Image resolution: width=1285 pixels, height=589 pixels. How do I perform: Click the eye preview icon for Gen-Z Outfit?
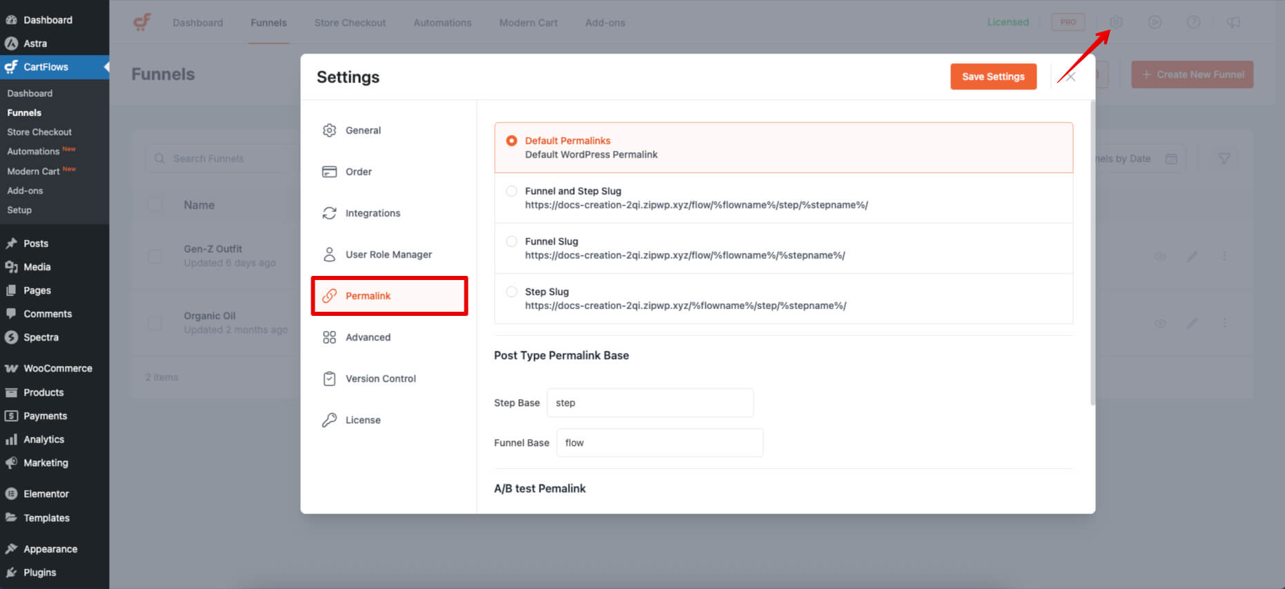[x=1160, y=256]
